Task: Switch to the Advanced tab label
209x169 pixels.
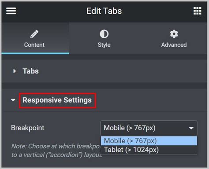Action: pyautogui.click(x=174, y=45)
